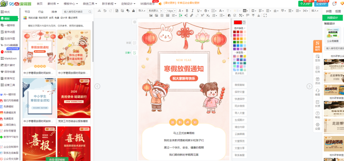
Task: Toggle italic text formatting
Action: click(193, 11)
